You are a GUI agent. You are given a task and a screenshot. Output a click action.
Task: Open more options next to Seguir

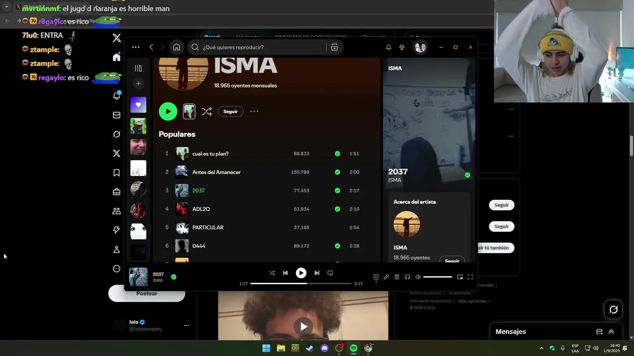(x=254, y=111)
